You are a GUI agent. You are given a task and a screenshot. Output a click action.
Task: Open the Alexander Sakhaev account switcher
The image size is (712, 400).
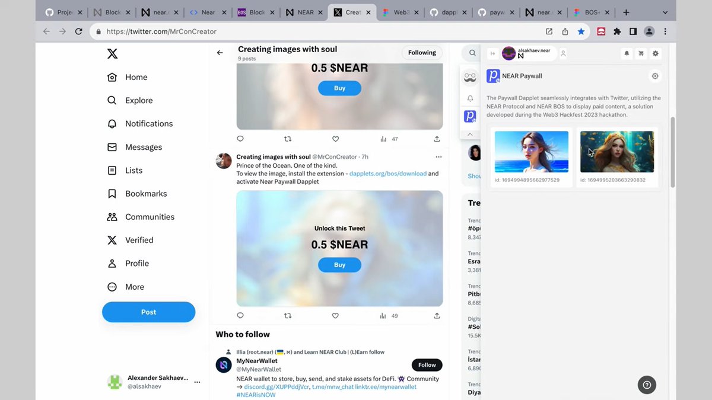(x=154, y=382)
